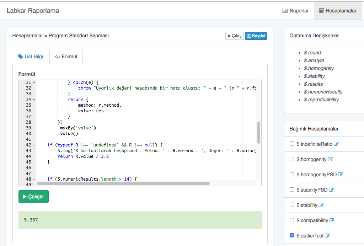The width and height of the screenshot is (364, 246).
Task: Collapse the if block at line 42
Action: coord(34,145)
